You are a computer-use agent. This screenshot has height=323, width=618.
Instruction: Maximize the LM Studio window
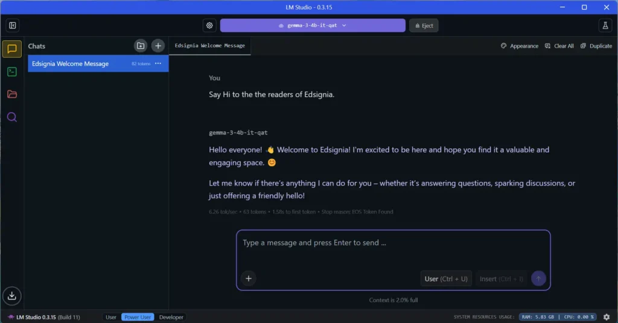pyautogui.click(x=584, y=7)
